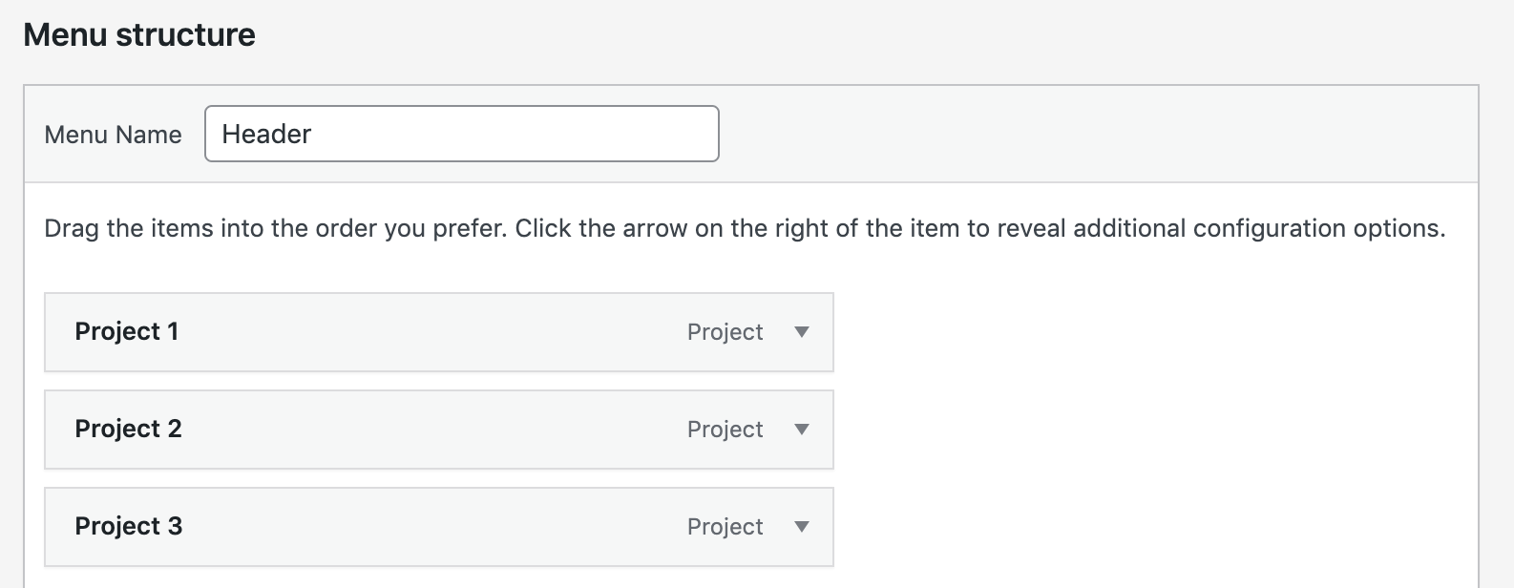
Task: Click the 'Header' text in name field
Action: (x=266, y=134)
